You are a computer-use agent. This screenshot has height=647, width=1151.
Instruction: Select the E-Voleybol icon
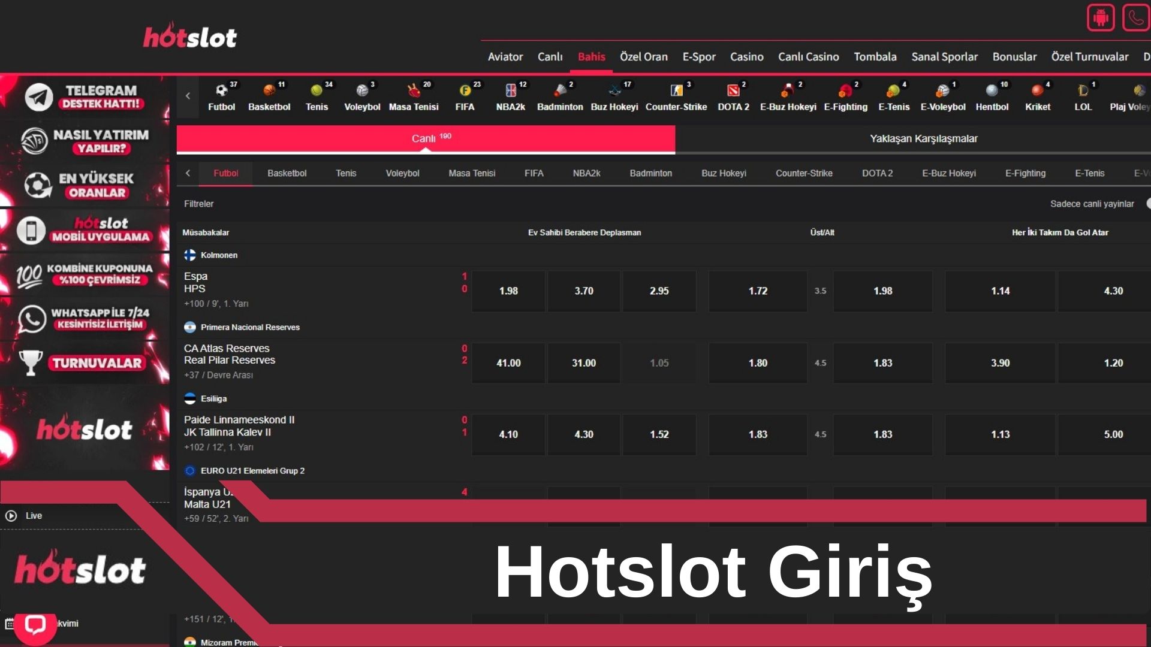coord(942,90)
